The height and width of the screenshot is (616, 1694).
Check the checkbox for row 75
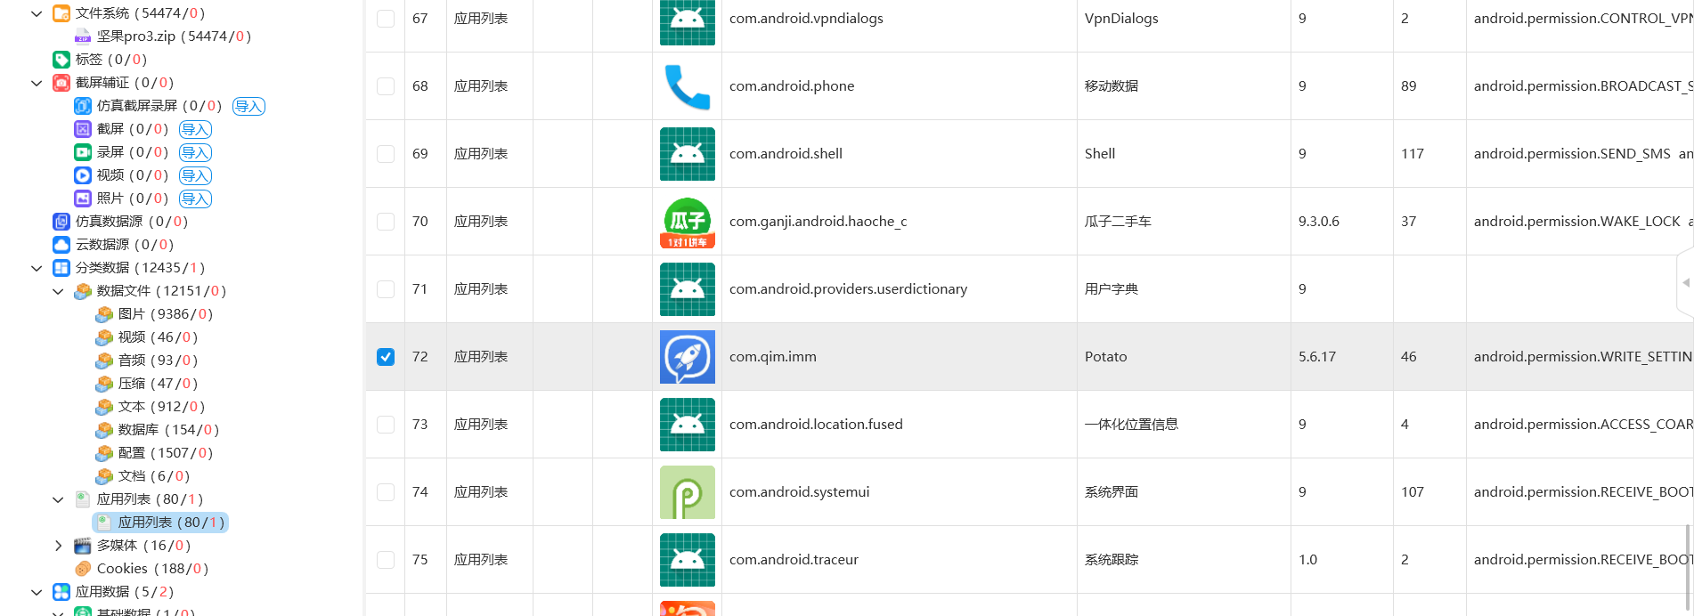click(x=386, y=560)
